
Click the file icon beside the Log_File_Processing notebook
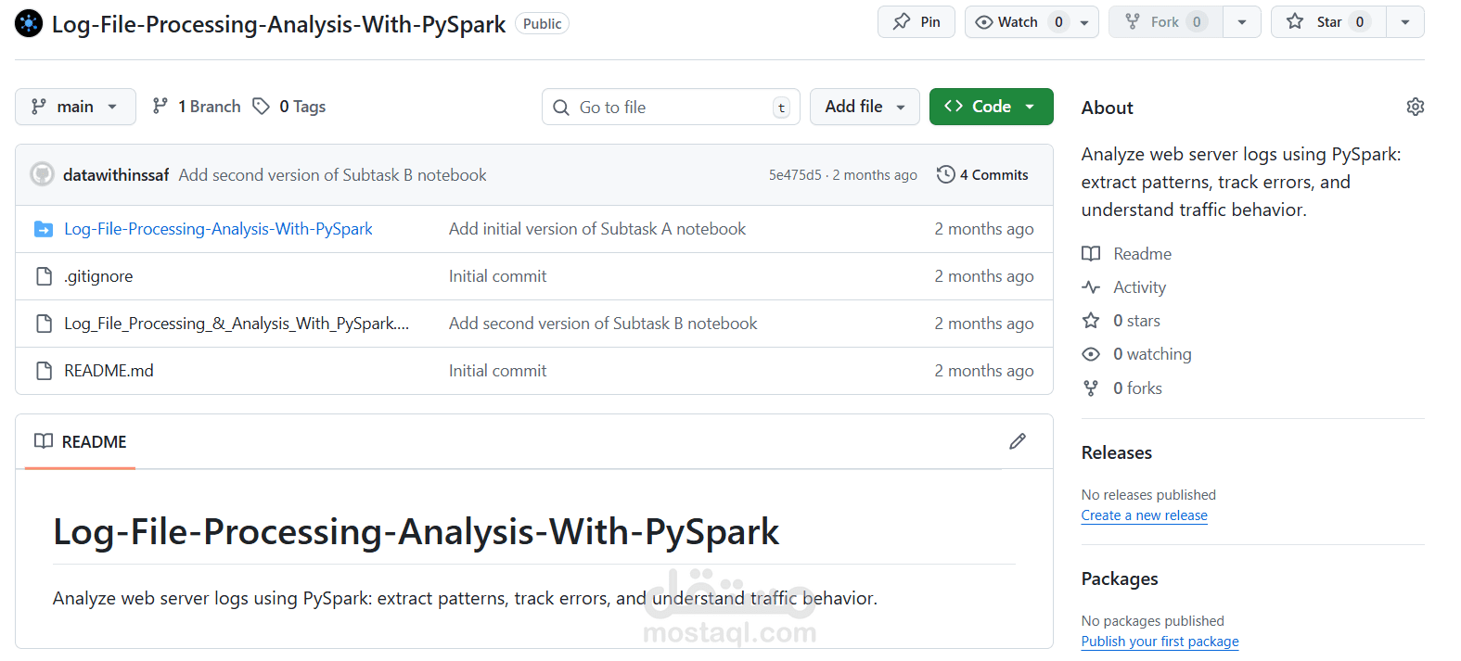pyautogui.click(x=44, y=324)
